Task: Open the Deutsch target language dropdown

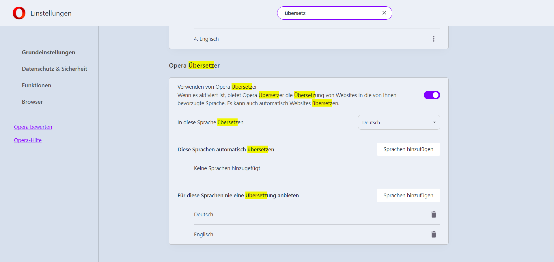Action: coord(399,122)
